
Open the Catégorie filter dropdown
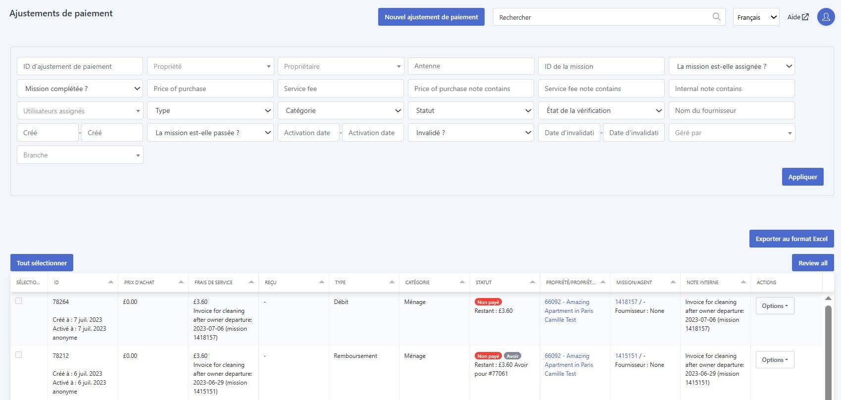pos(341,110)
